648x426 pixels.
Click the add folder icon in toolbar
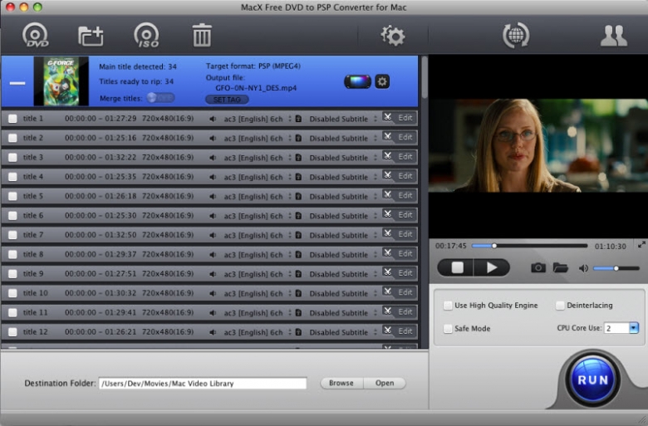click(91, 36)
